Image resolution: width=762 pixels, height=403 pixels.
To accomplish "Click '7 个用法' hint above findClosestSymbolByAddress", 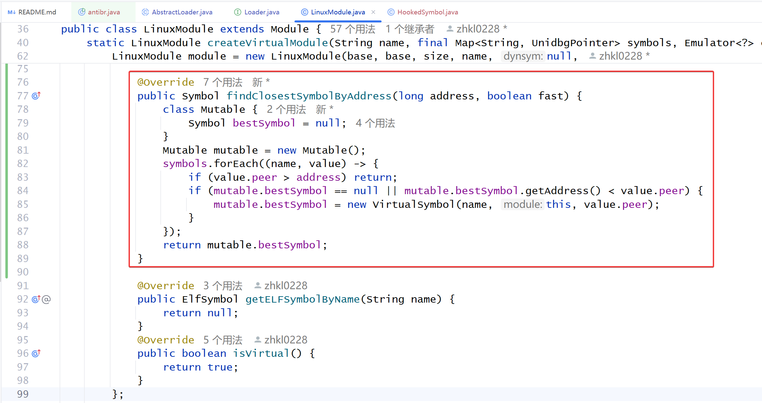I will point(223,82).
